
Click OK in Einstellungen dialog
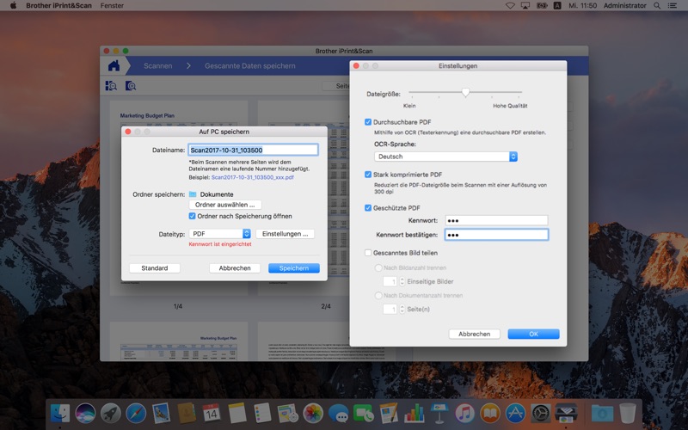533,334
